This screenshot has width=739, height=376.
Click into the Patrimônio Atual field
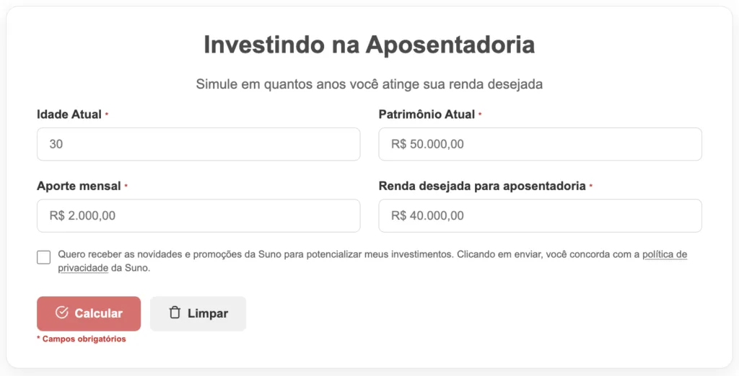(x=540, y=144)
